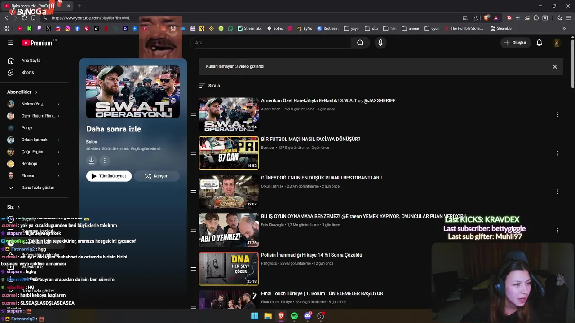Click the search magnifier button

[360, 43]
